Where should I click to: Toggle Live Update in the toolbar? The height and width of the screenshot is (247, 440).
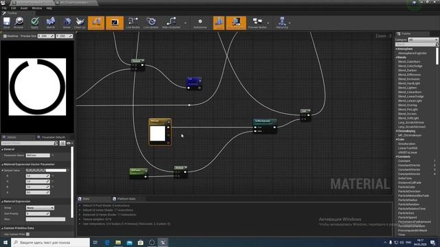(x=151, y=23)
